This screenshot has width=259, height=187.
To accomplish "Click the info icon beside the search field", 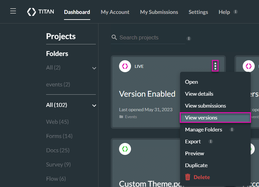I will pyautogui.click(x=189, y=38).
